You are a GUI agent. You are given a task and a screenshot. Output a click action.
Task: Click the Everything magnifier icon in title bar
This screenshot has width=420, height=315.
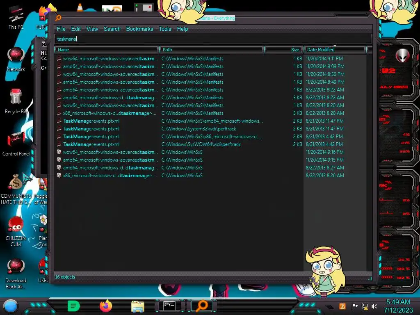tap(58, 18)
